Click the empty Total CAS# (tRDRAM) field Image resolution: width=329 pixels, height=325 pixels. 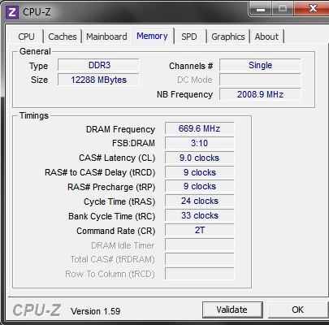click(200, 259)
